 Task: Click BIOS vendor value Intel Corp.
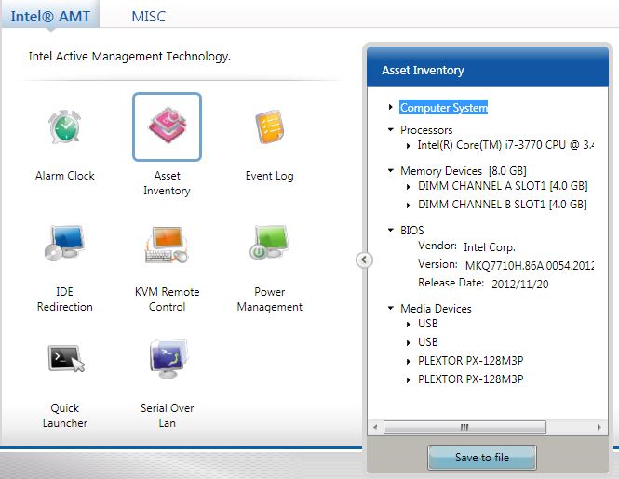coord(490,247)
